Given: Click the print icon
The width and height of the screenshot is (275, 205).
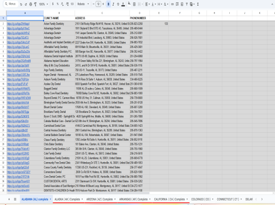Looking at the screenshot, I should tap(31, 4).
